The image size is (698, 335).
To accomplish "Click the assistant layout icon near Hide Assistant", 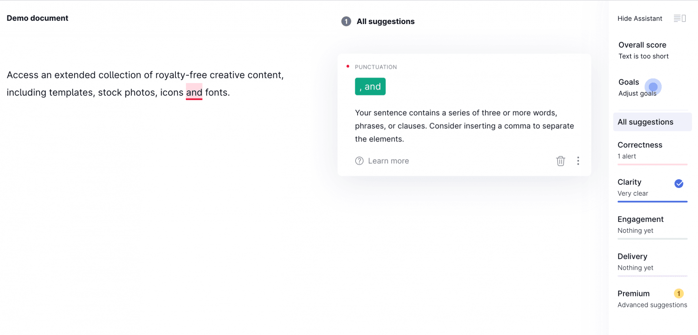I will [679, 18].
